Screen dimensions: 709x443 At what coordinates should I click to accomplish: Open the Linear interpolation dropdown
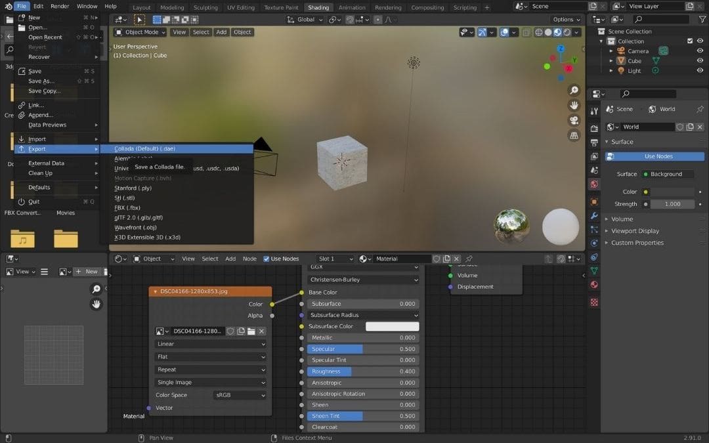click(210, 344)
